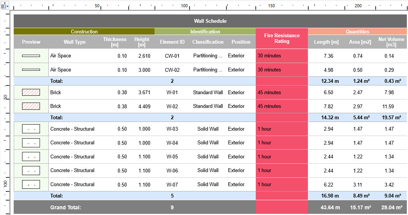Select the Partitioning classification cell for CW-02
This screenshot has width=408, height=215.
[208, 70]
